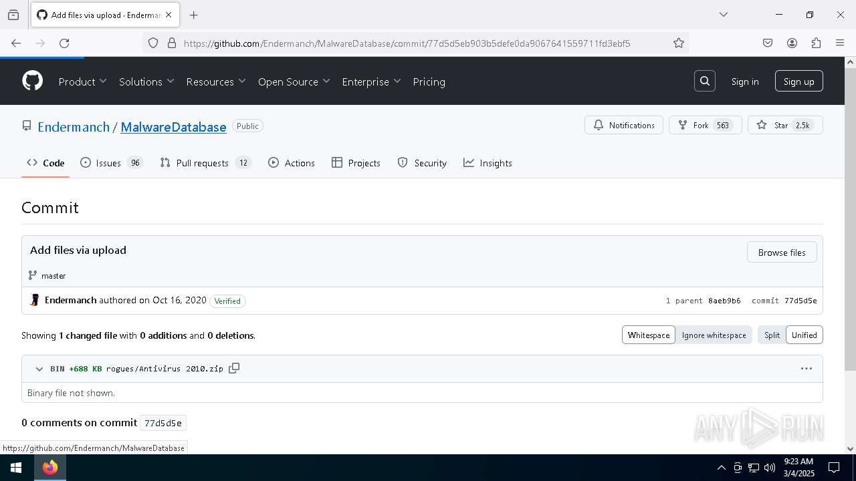856x481 pixels.
Task: Open the Pricing page
Action: click(x=429, y=82)
